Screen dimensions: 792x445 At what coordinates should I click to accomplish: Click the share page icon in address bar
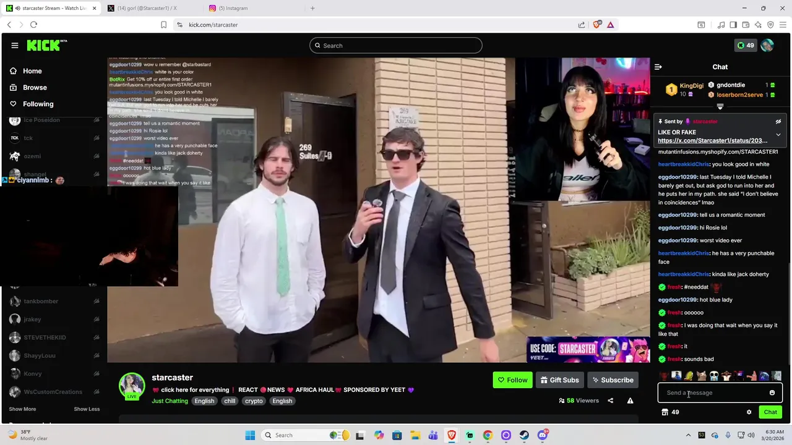[x=582, y=25]
